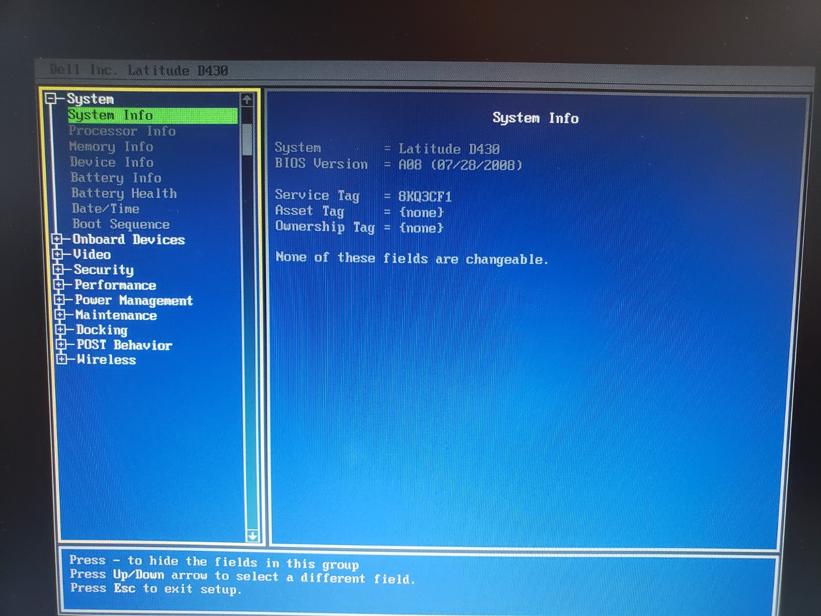
Task: Click the System value Latitude D430
Action: (449, 149)
